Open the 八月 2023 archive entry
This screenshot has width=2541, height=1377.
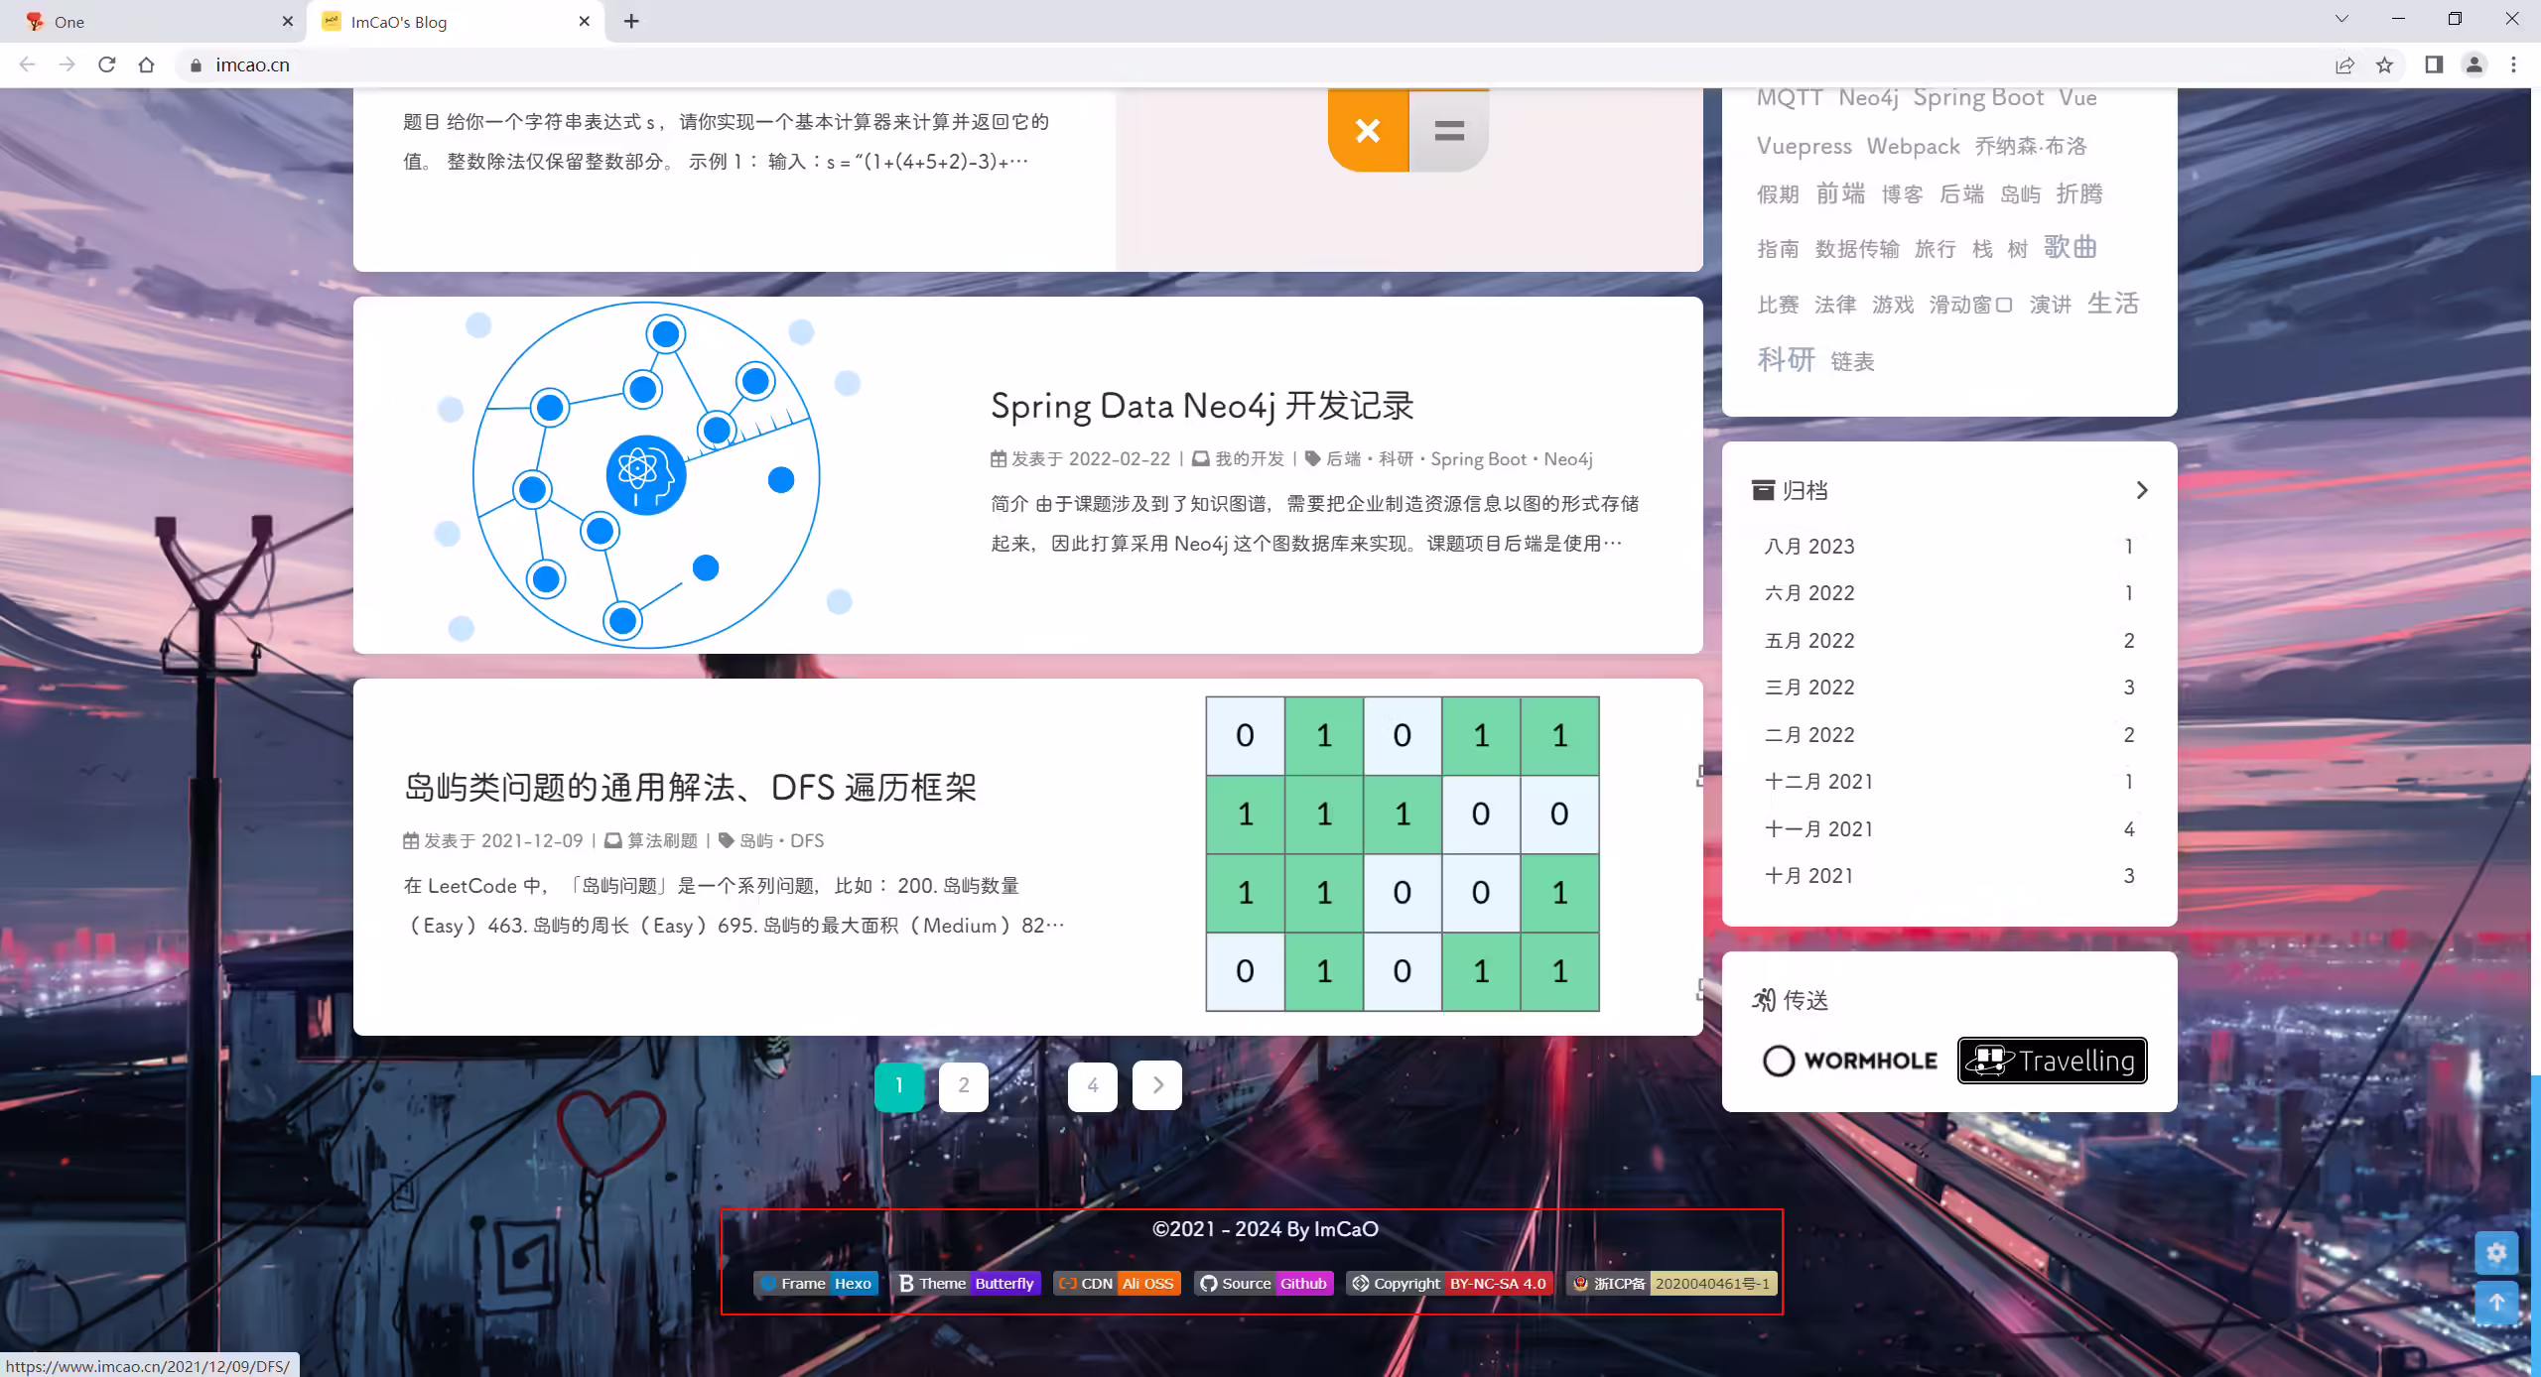(1948, 546)
